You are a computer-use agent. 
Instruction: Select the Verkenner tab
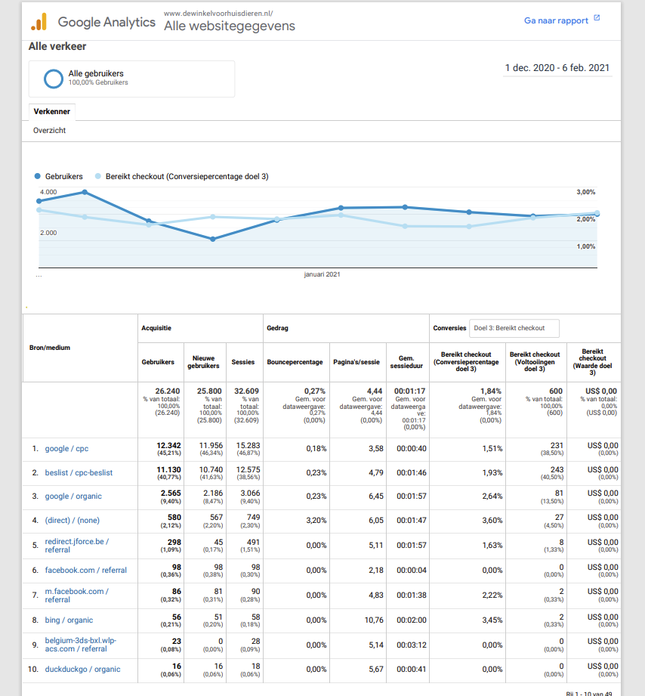click(52, 111)
